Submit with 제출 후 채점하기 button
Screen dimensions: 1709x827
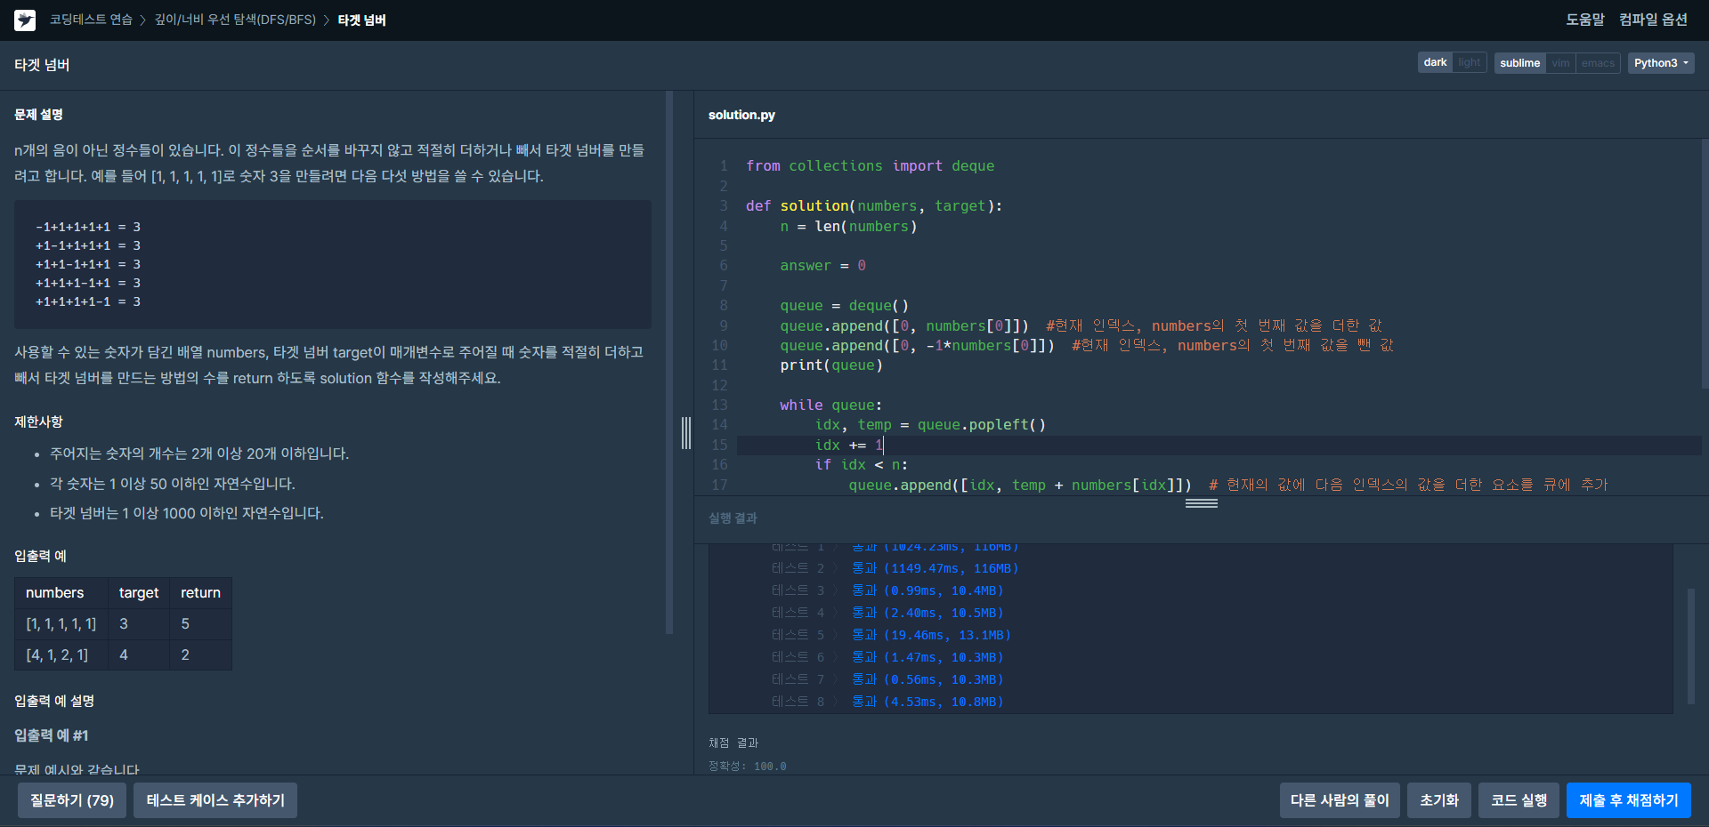point(1629,800)
